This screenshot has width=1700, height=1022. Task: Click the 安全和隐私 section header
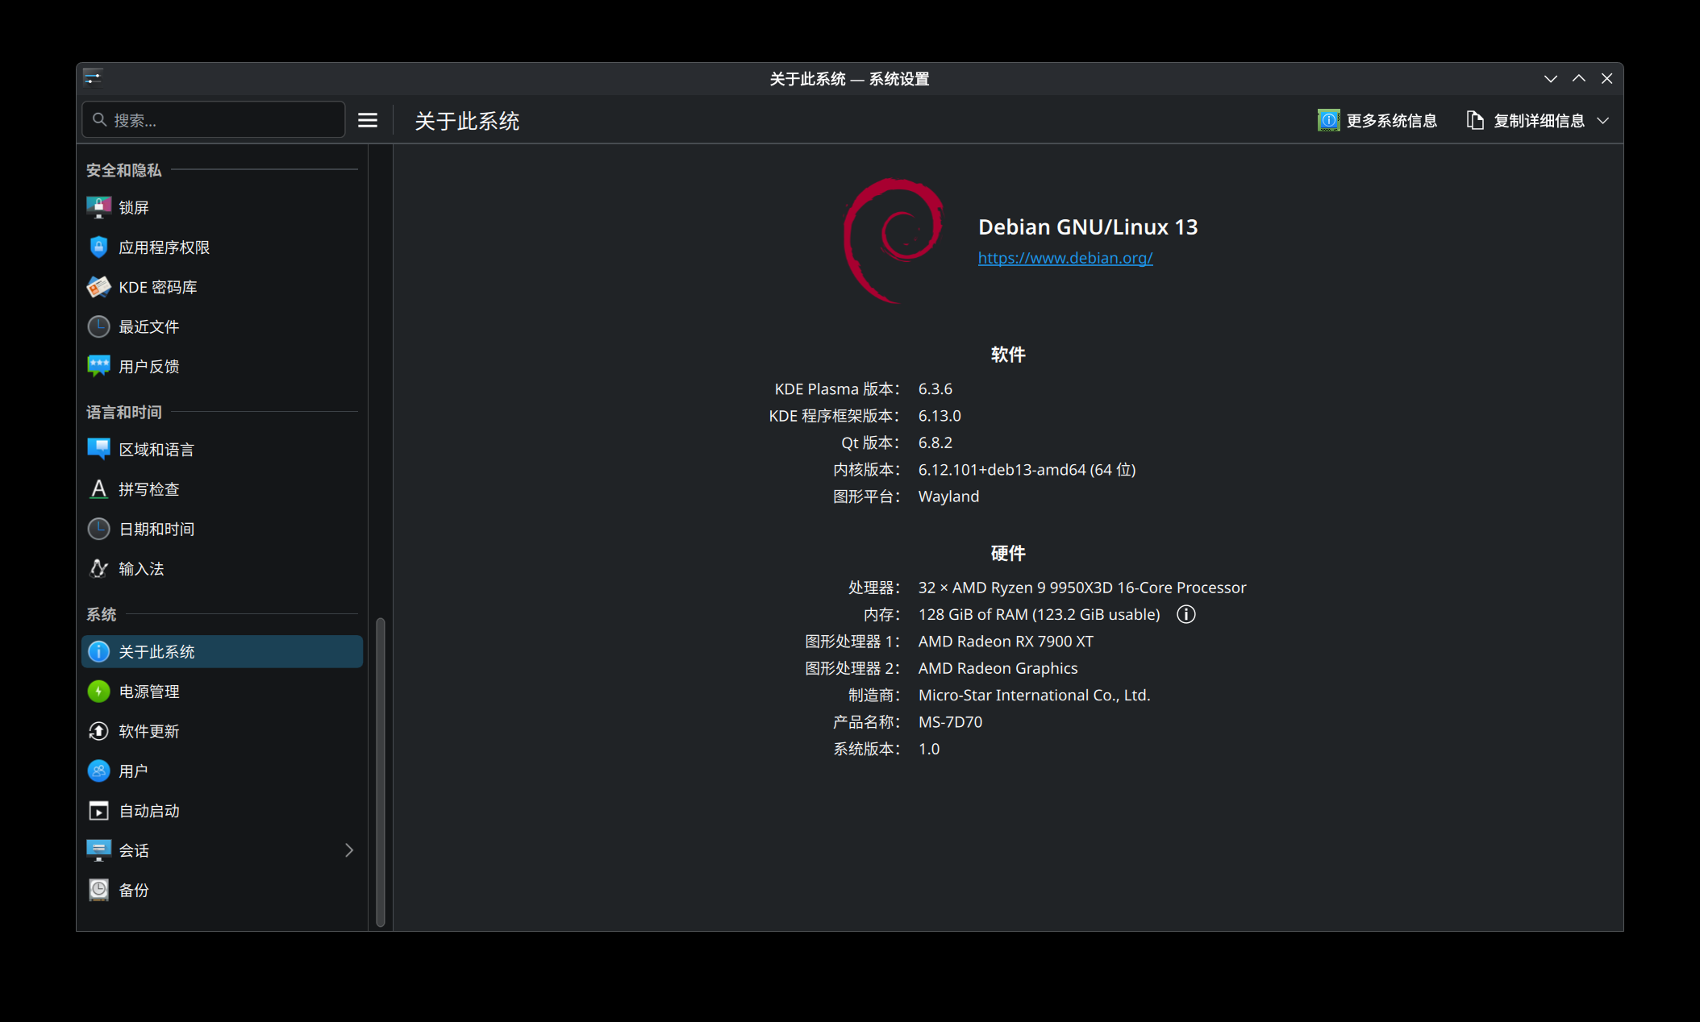coord(124,170)
